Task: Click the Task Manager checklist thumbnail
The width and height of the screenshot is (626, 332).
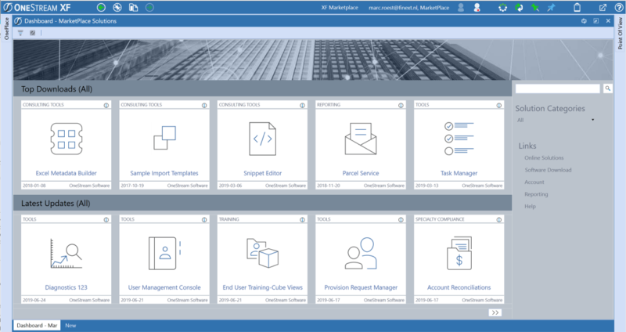Action: click(459, 139)
